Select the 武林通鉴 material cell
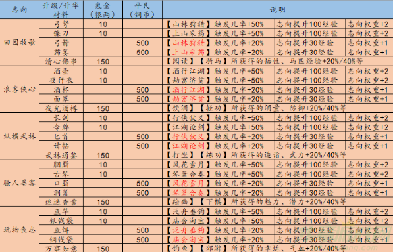 pyautogui.click(x=61, y=156)
